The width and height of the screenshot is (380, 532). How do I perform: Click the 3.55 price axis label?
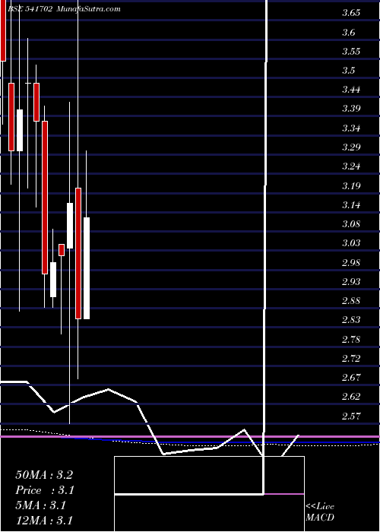[x=351, y=52]
